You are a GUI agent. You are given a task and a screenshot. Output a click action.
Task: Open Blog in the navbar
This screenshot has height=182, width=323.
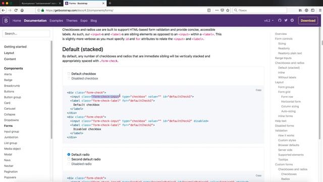(93, 21)
